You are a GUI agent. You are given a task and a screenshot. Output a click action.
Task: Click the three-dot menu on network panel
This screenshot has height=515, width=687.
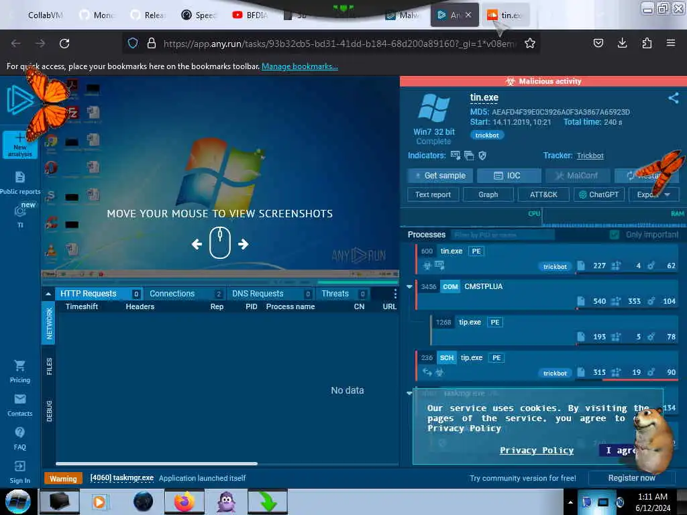395,294
